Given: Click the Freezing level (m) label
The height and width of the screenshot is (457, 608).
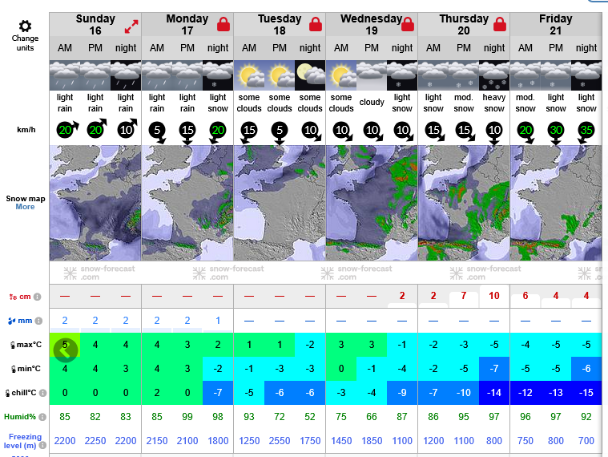Looking at the screenshot, I should 22,441.
